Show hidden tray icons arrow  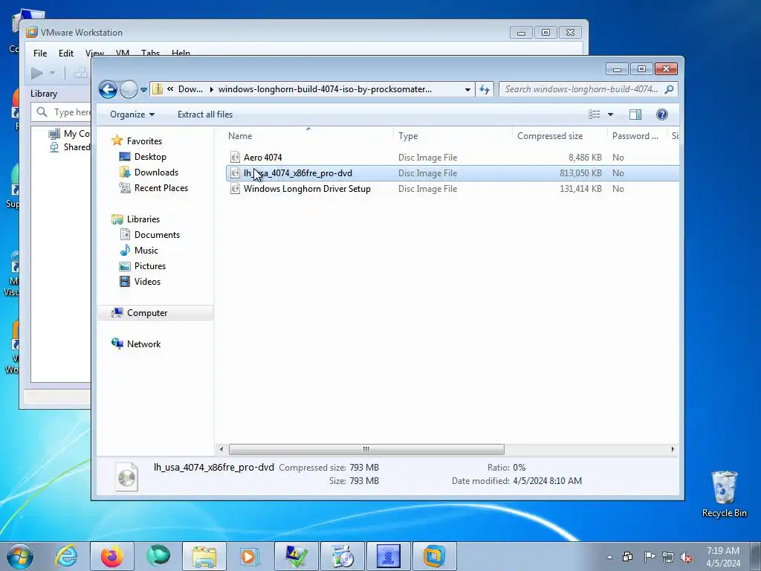coord(609,558)
